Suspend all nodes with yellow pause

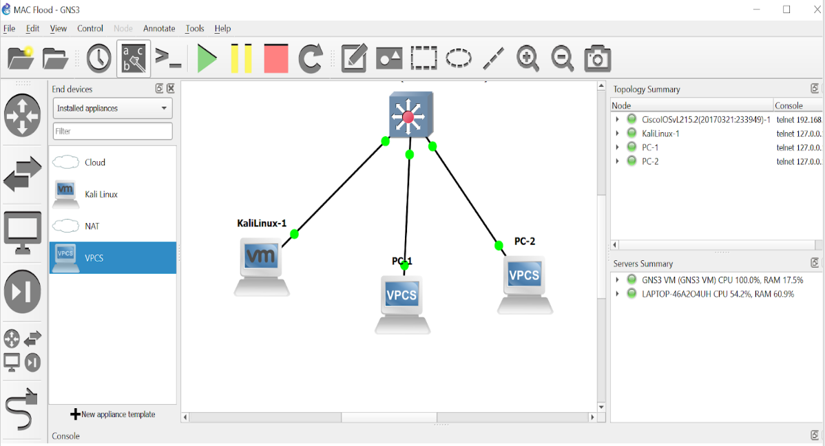coord(241,59)
